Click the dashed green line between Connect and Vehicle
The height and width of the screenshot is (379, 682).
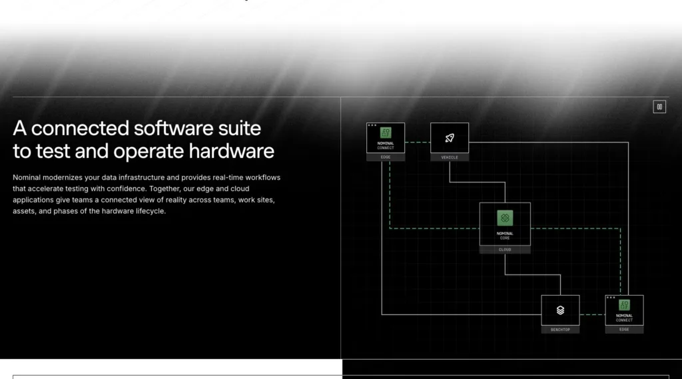(x=418, y=143)
